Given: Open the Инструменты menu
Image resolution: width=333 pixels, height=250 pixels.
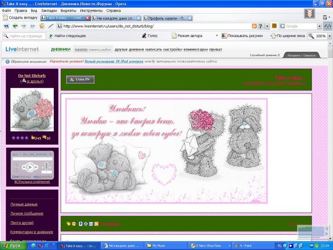Looking at the screenshot, I should pos(91,10).
